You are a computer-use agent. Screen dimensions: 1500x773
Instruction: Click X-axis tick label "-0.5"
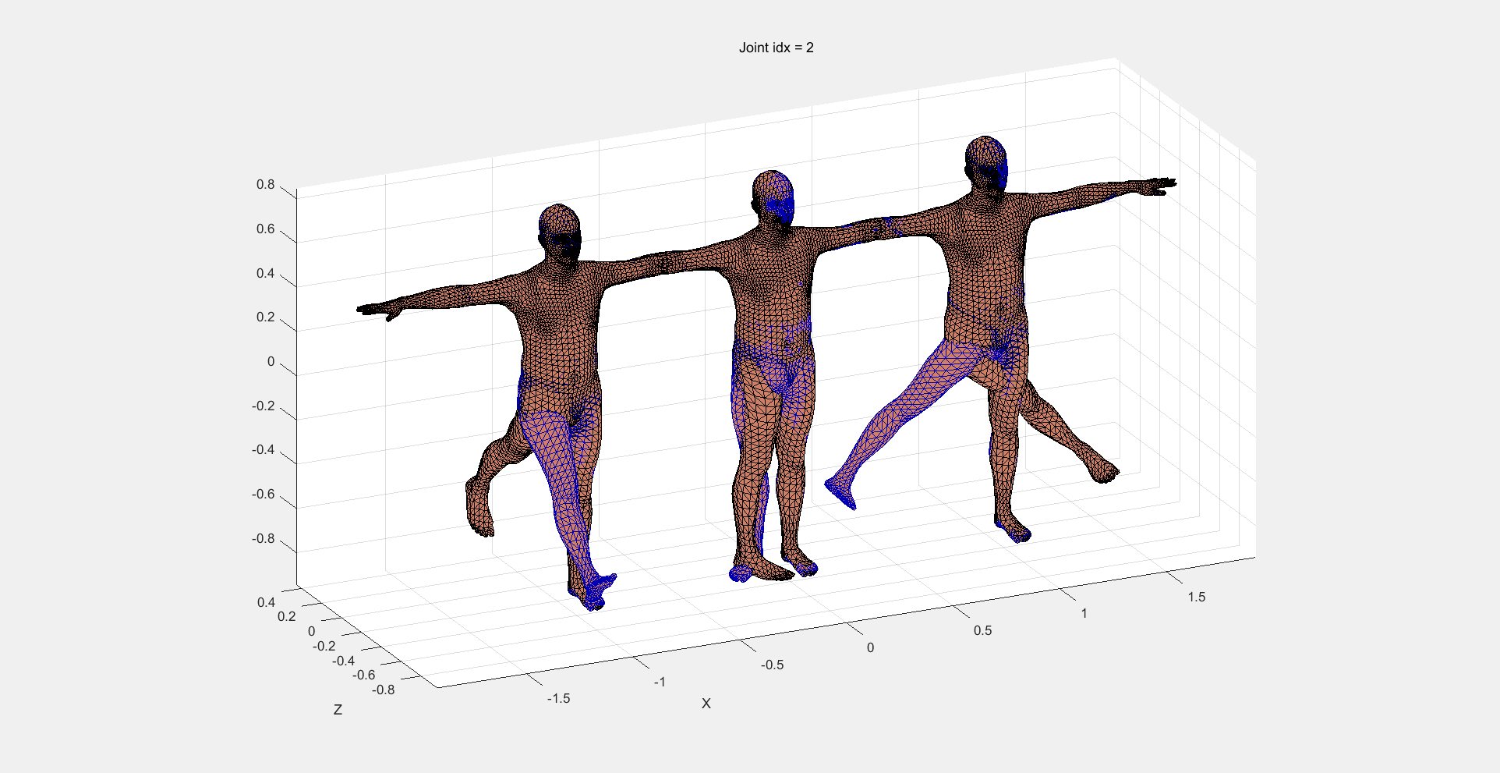pyautogui.click(x=772, y=665)
